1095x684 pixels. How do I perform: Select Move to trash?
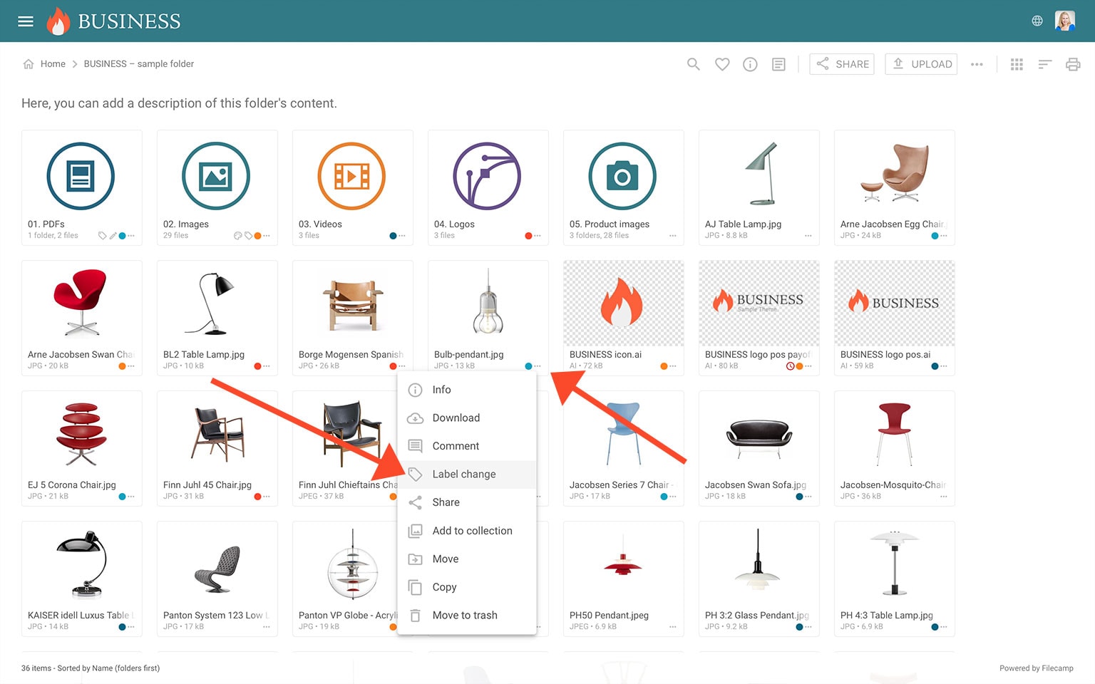point(466,616)
